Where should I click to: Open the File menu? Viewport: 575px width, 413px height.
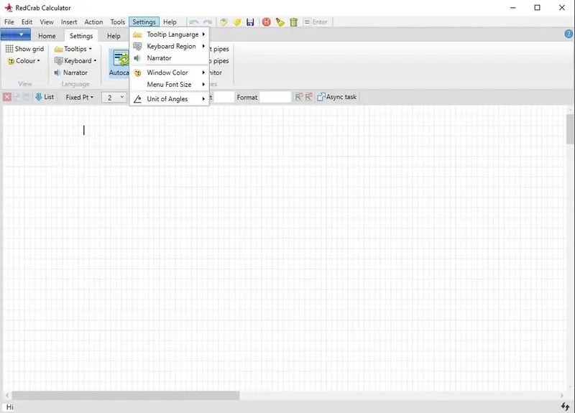pos(9,22)
